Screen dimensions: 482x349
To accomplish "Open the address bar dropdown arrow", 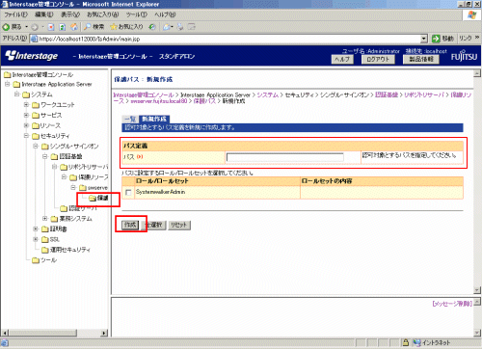I will coord(424,39).
